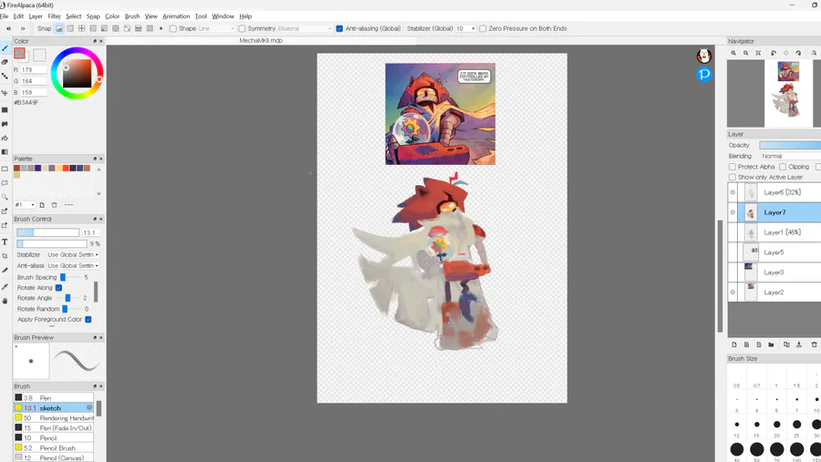Enable the crisscross snap icon

[x=82, y=29]
